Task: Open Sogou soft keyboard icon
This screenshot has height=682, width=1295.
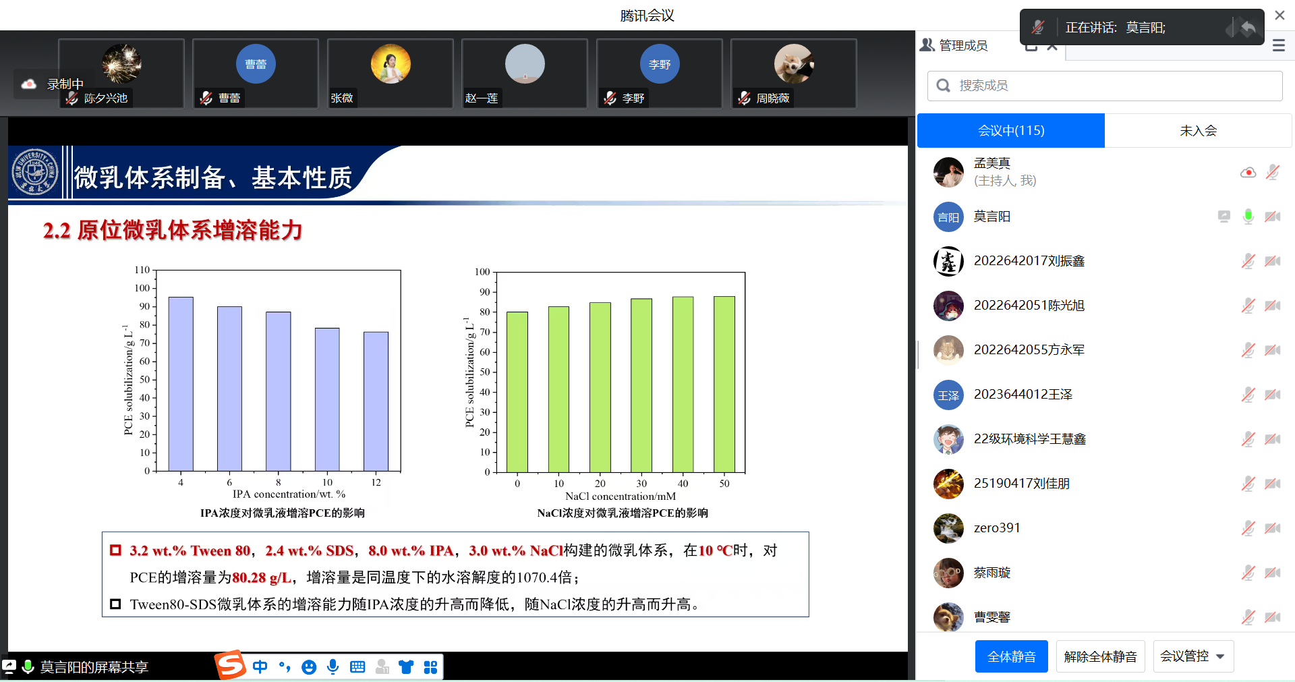Action: [x=357, y=667]
